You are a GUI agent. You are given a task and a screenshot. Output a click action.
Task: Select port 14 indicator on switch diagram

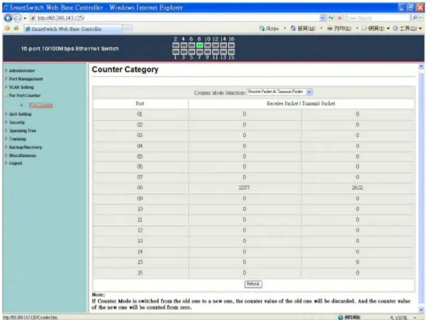(223, 45)
